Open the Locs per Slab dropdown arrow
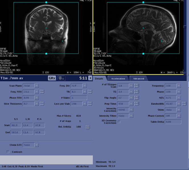The image size is (189, 170). pyautogui.click(x=85, y=104)
